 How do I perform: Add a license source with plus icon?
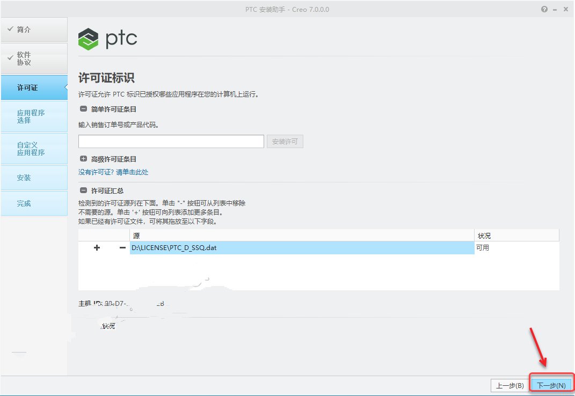point(97,247)
